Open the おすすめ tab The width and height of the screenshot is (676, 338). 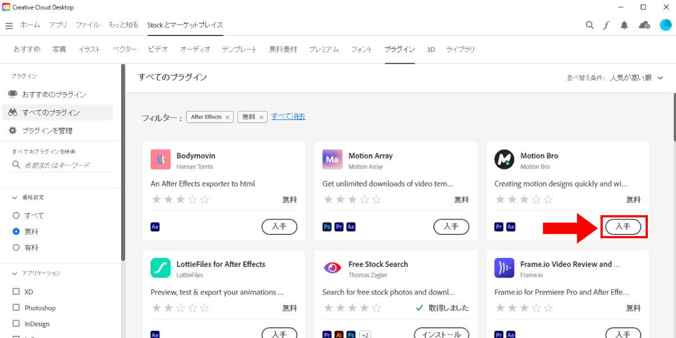[27, 50]
